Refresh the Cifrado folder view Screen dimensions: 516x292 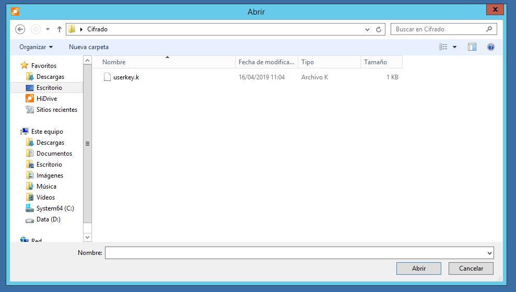379,29
